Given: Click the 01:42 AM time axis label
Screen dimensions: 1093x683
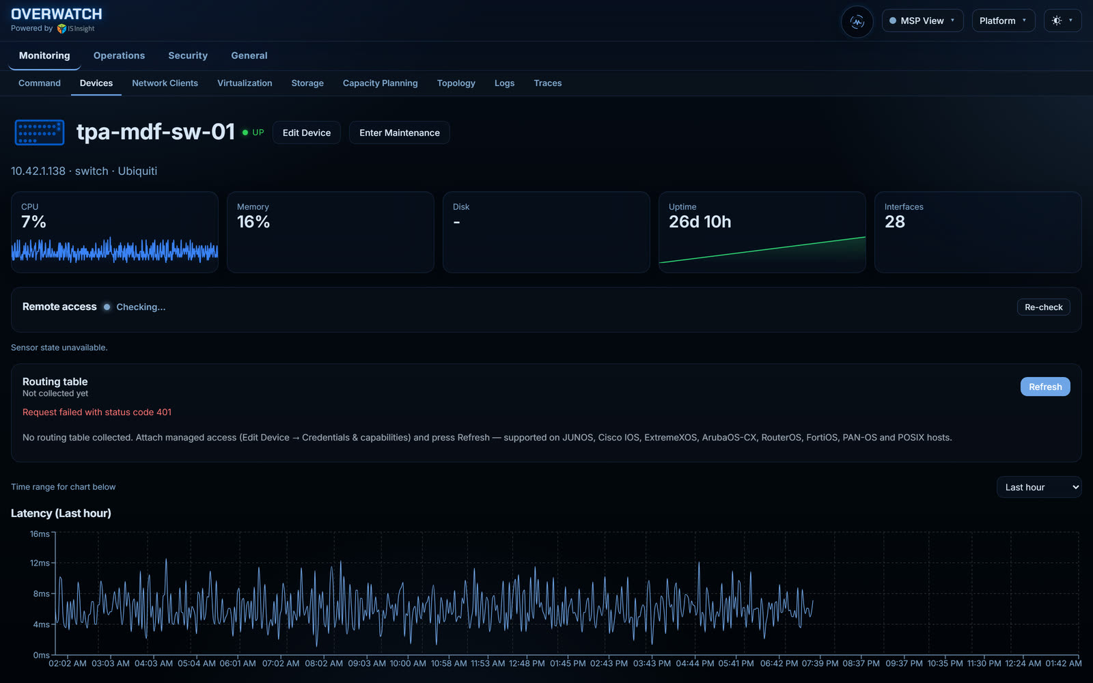Looking at the screenshot, I should point(1064,663).
